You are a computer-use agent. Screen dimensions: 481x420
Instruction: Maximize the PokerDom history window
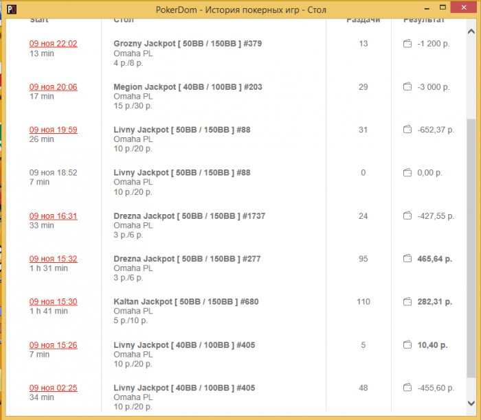443,8
